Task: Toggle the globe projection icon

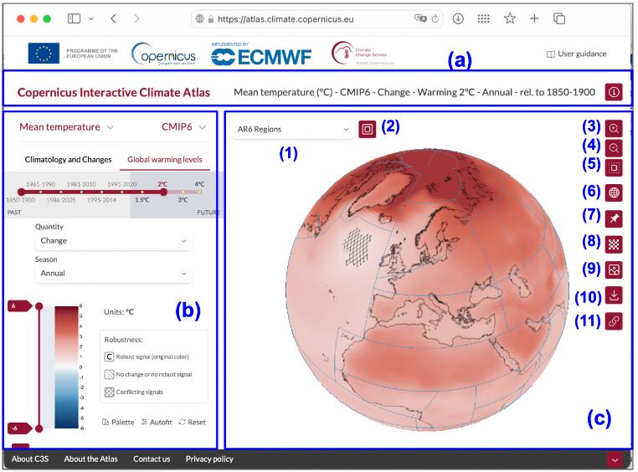Action: pos(614,192)
